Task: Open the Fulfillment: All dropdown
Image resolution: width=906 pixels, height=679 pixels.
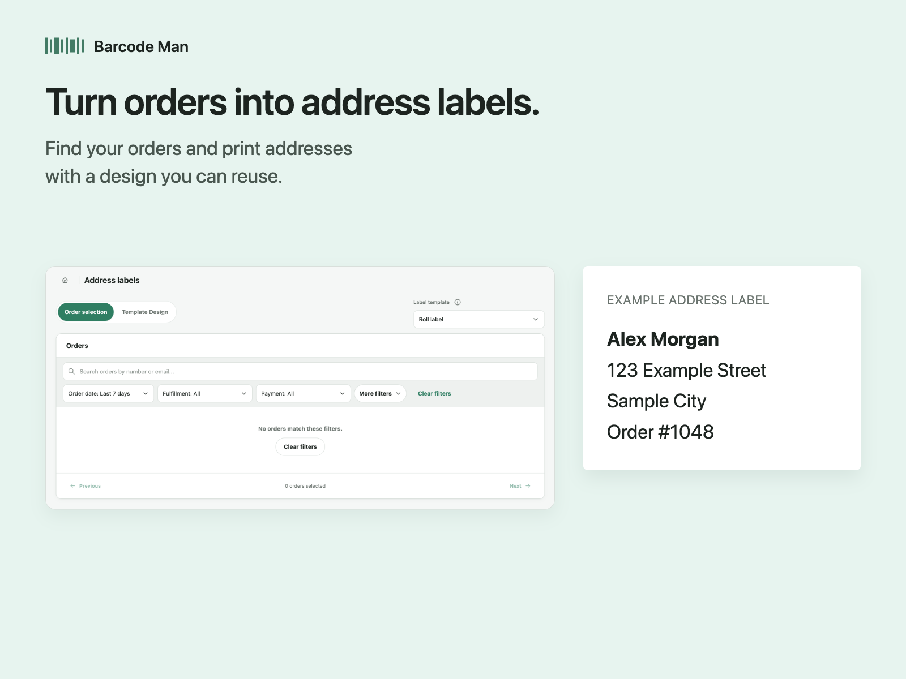Action: pyautogui.click(x=204, y=394)
